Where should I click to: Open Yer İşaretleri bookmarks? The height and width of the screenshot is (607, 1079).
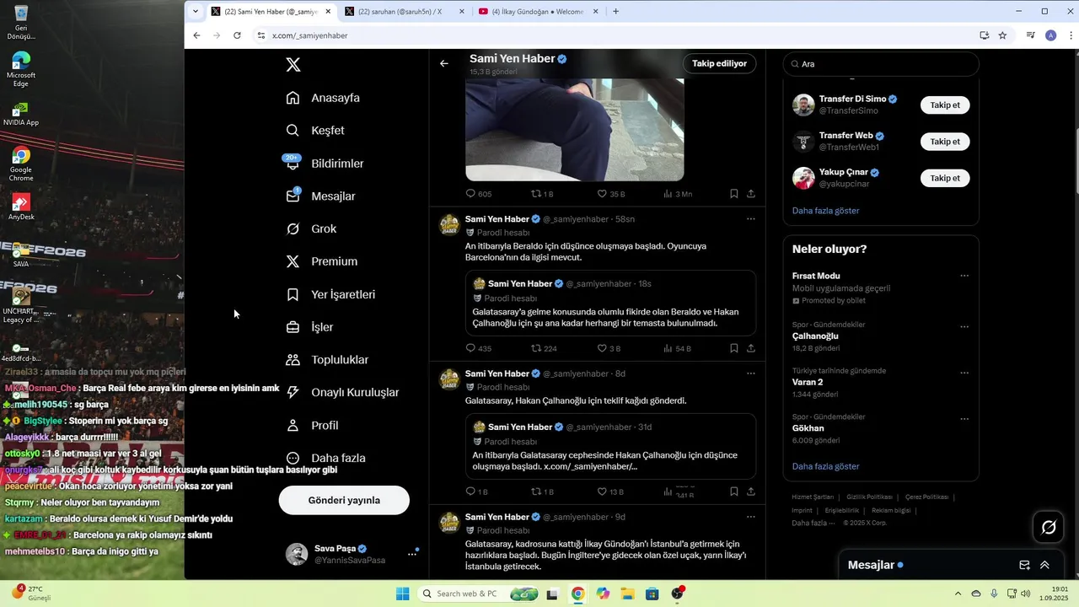click(331, 295)
